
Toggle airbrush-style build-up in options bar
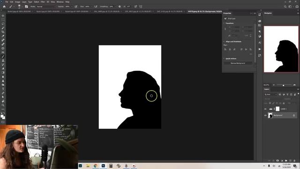[96, 7]
